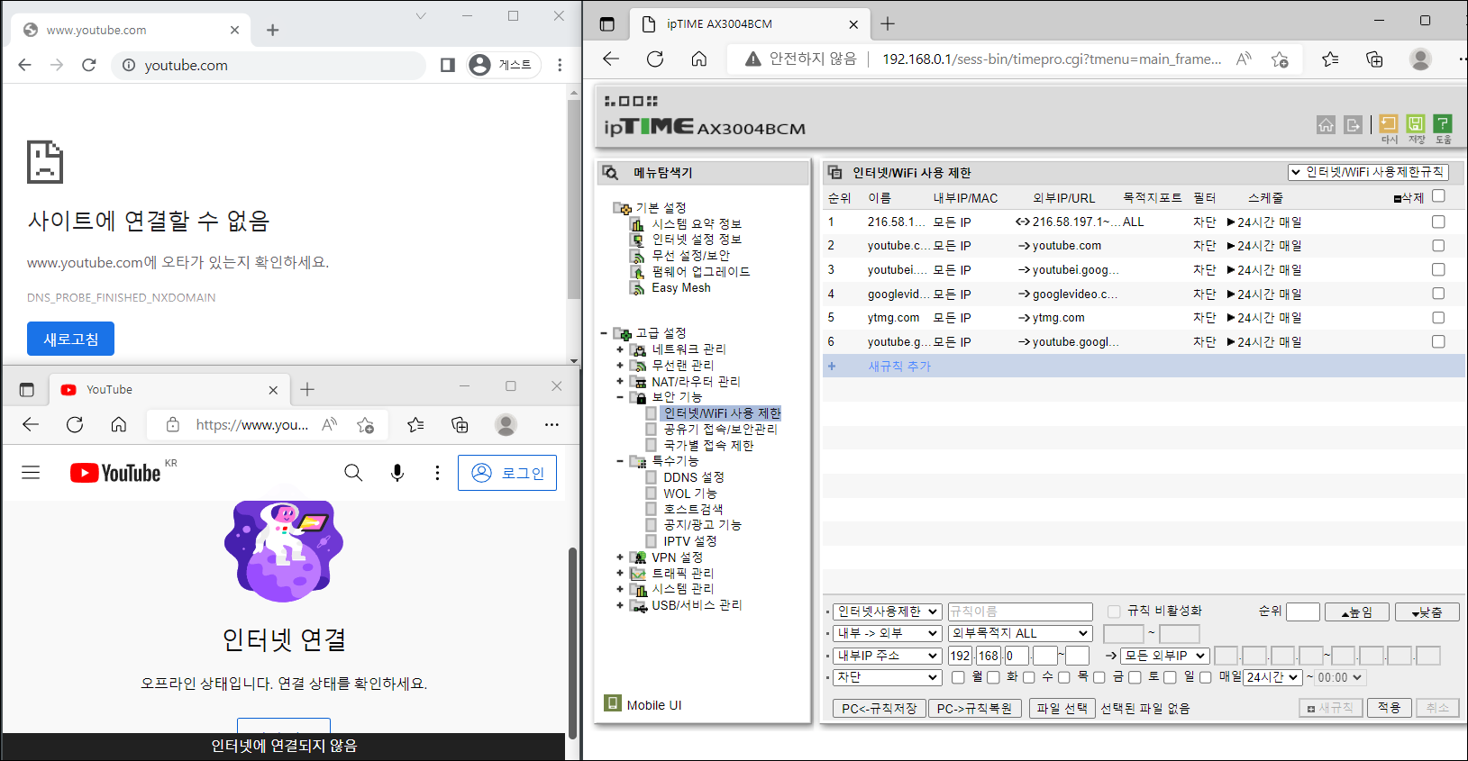Click the 새로고침 button on Chrome error page

[x=70, y=339]
